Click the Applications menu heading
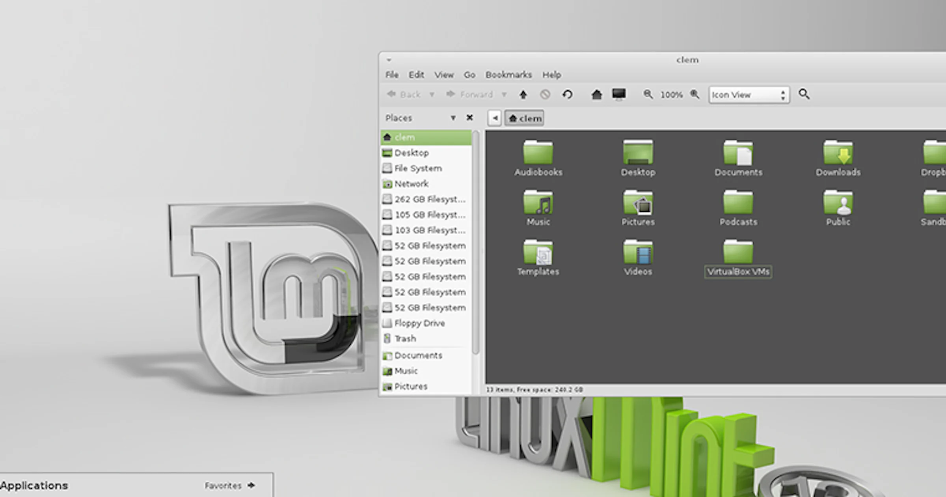The width and height of the screenshot is (946, 497). coord(34,485)
